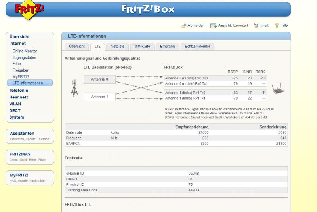Select the LTE tab
Screen dimensions: 317x212
(x=97, y=46)
